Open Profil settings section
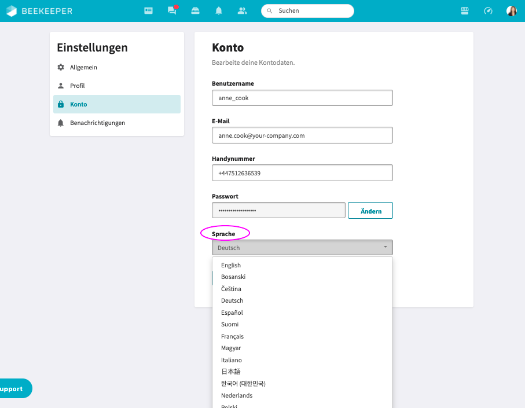 click(78, 86)
